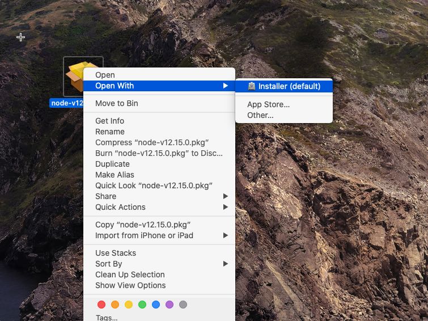Apply the gray tag color
428x321 pixels.
coord(183,305)
